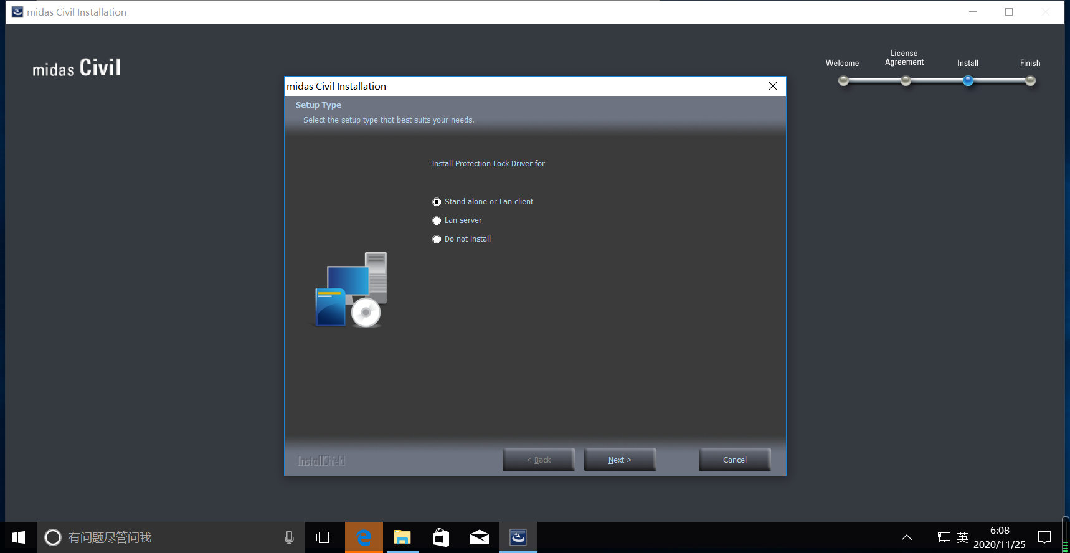
Task: Click the Setup Type heading
Action: 318,105
